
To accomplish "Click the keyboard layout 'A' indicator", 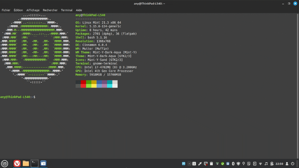I will pyautogui.click(x=189, y=163).
